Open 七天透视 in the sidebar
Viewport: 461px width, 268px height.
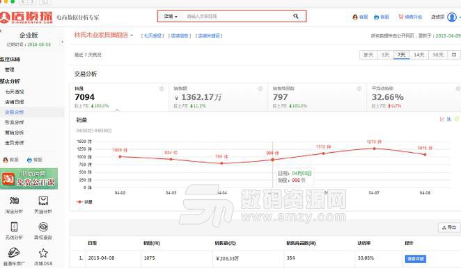click(15, 92)
